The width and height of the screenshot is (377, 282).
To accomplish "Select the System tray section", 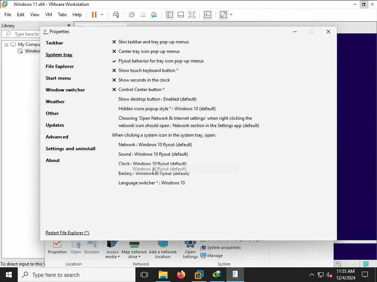I will [59, 55].
